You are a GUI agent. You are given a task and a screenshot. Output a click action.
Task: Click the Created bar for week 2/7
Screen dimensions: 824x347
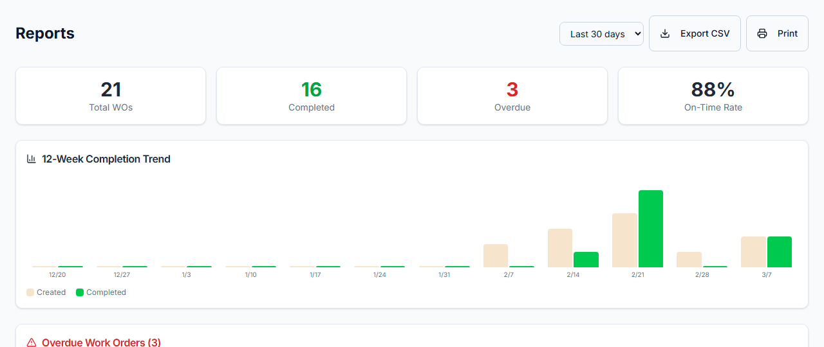tap(496, 256)
